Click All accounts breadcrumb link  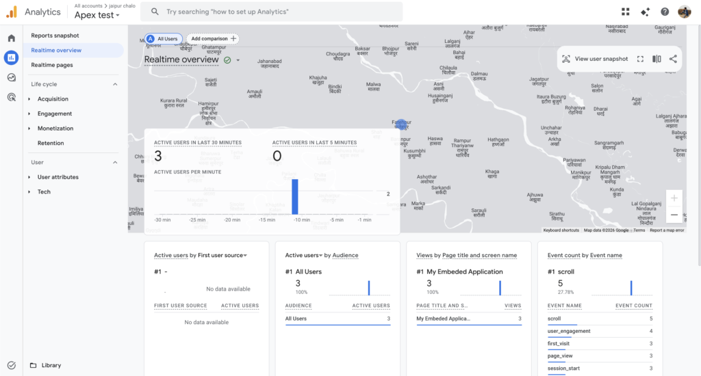[x=88, y=5]
